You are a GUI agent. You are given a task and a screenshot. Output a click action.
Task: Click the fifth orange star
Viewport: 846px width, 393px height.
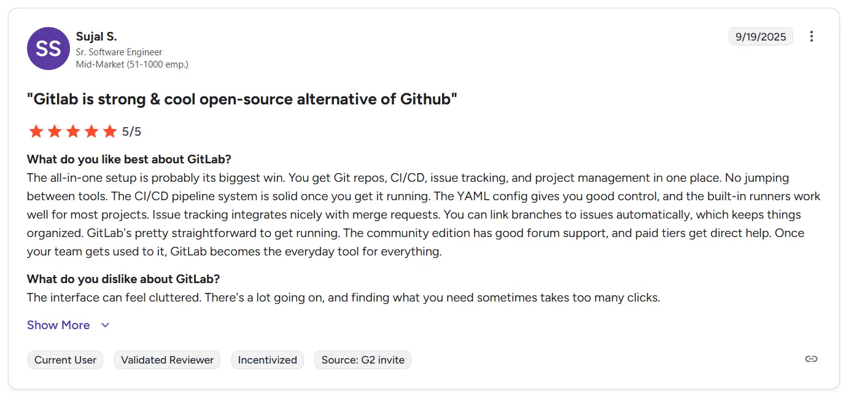[110, 131]
